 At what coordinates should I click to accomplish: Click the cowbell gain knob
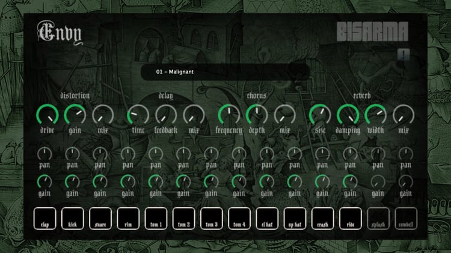pyautogui.click(x=406, y=182)
